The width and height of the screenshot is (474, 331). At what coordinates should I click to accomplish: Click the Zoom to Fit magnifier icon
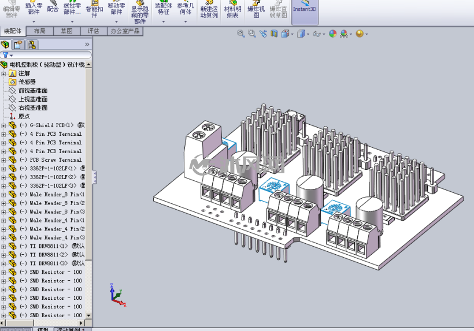point(240,34)
